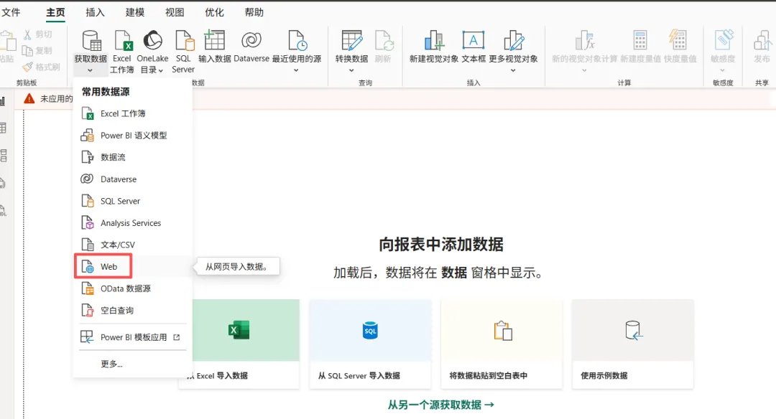
Task: Select Excel 工作簿 in the dropdown list
Action: 133,113
